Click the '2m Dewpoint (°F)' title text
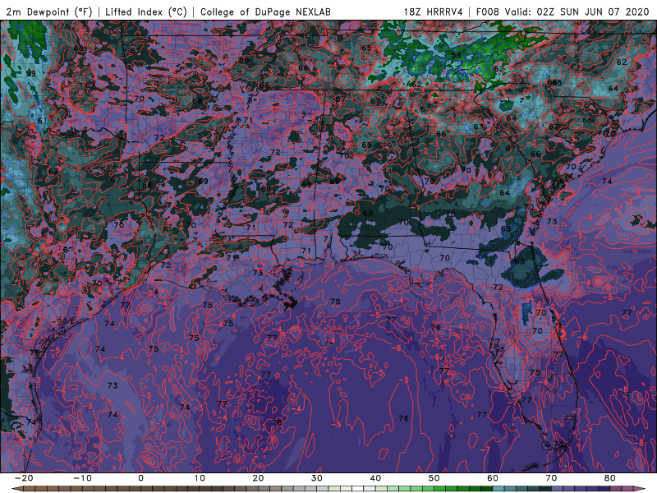Viewport: 657px width, 493px height. [x=49, y=12]
